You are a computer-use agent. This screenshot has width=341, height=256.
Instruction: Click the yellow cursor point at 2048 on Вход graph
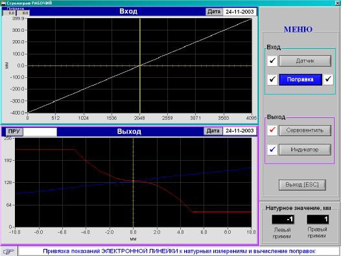pos(140,65)
